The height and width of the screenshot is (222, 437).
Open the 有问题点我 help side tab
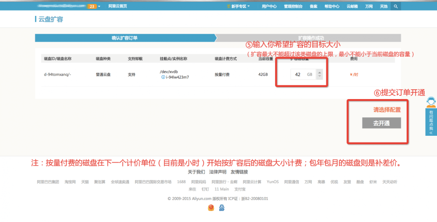[431, 122]
